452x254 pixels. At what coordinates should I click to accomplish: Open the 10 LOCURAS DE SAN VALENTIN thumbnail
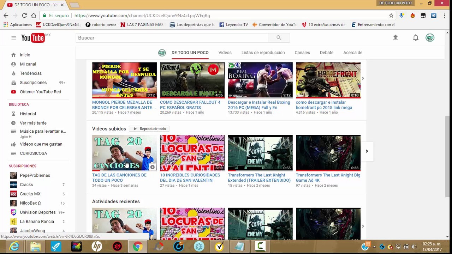(x=192, y=153)
